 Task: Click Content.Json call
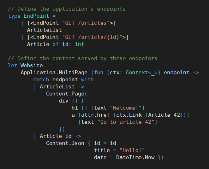[x=65, y=143]
